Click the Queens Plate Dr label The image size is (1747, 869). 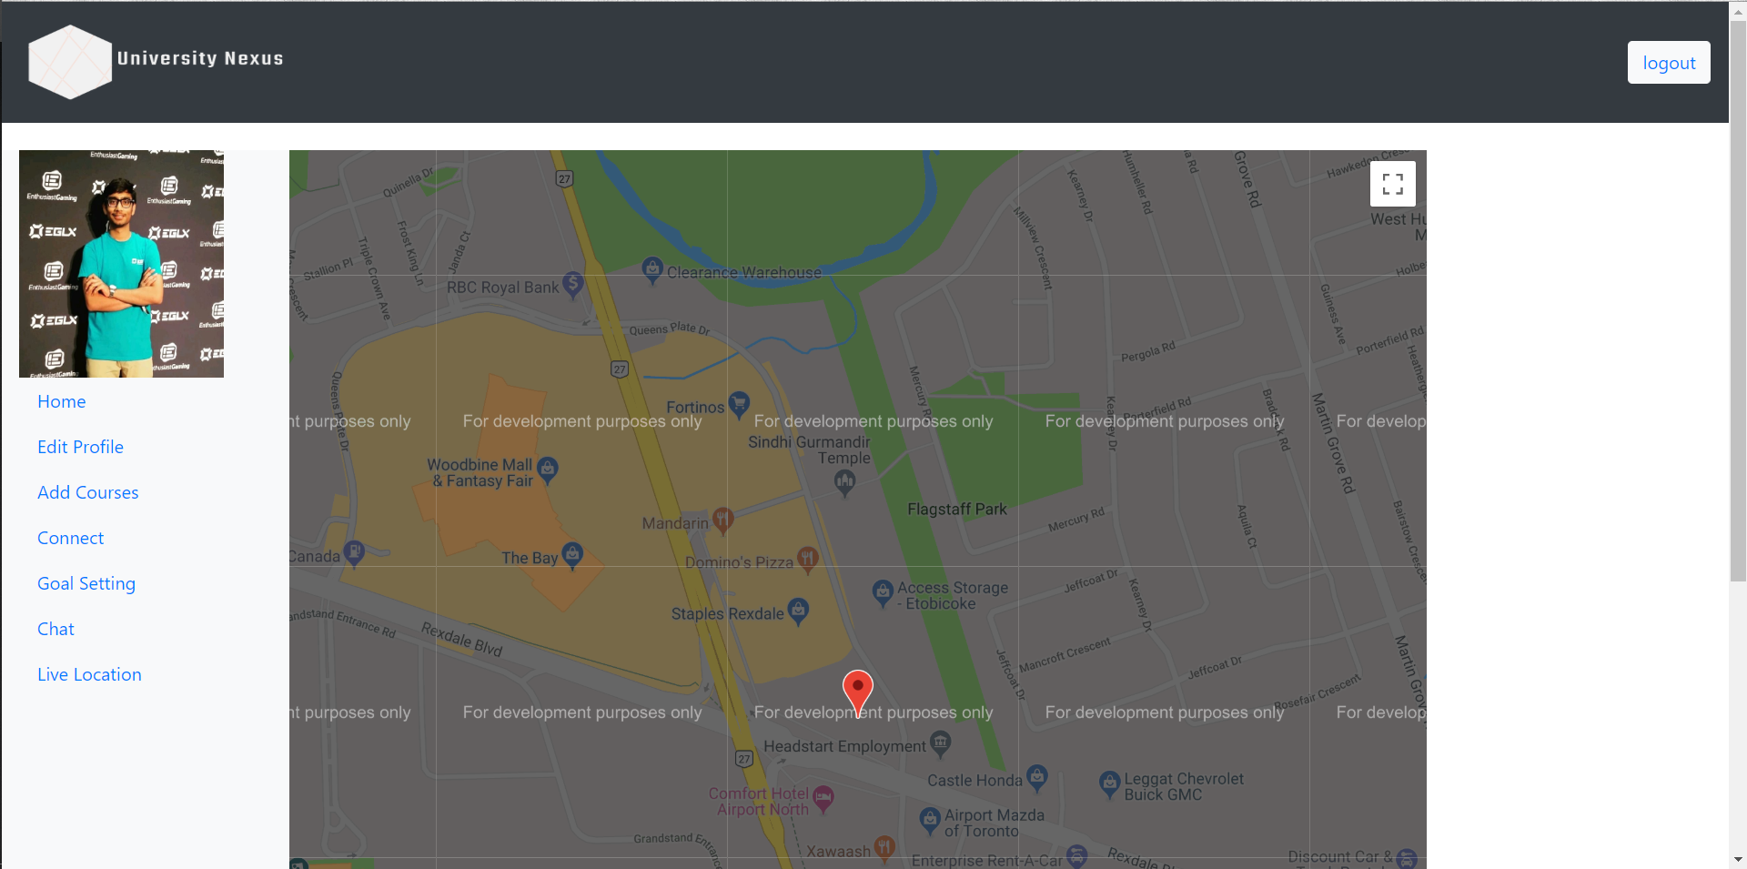(670, 328)
